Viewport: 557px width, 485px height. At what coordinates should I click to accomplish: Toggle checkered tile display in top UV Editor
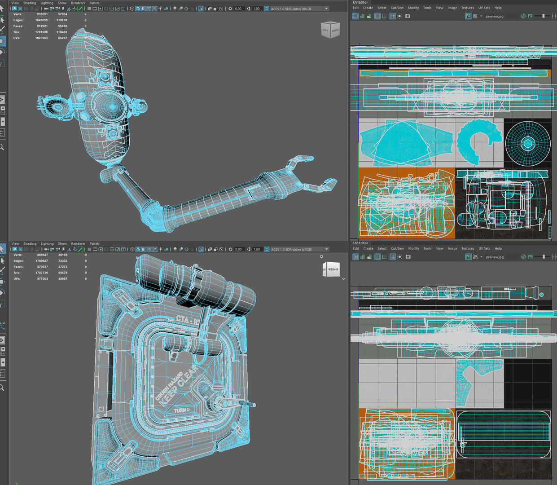click(475, 16)
